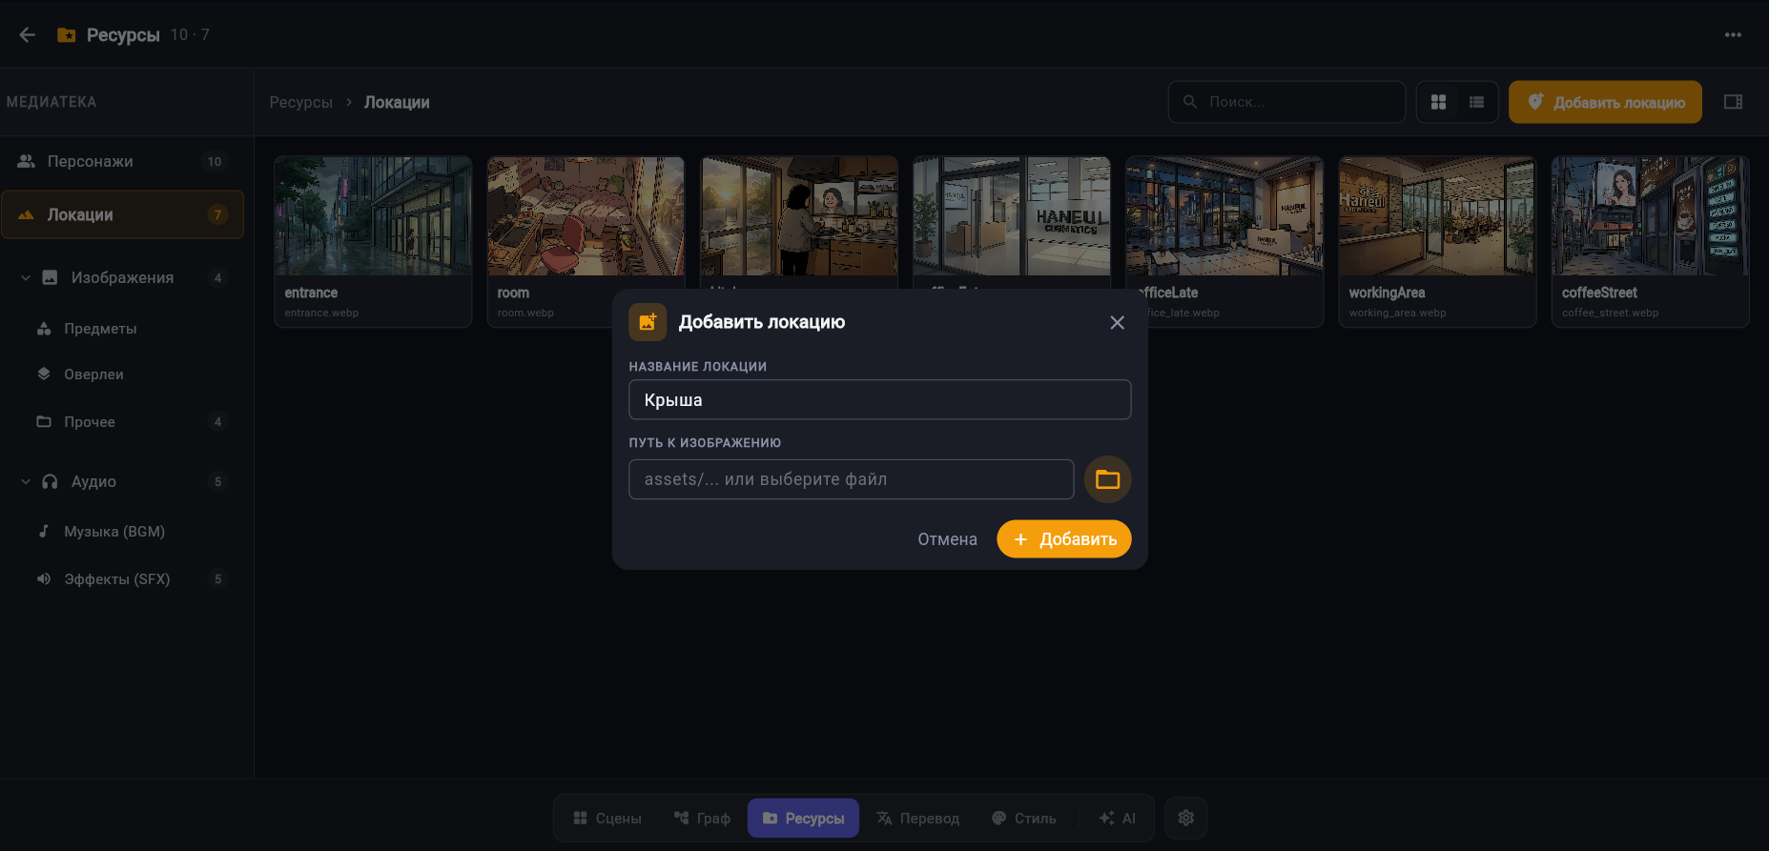Collapse the Аудио section chevron
1769x851 pixels.
click(26, 482)
